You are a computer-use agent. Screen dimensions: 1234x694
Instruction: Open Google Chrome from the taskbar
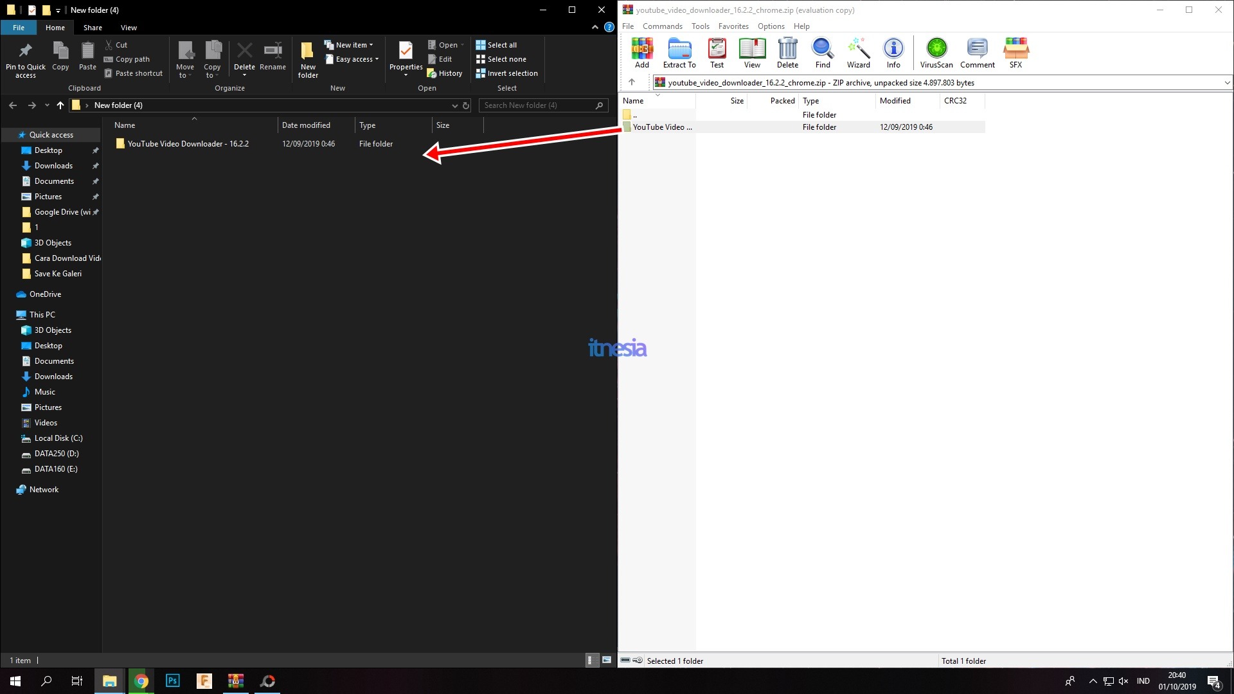[141, 681]
